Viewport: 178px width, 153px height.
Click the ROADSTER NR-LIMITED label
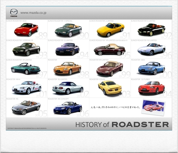99,60
